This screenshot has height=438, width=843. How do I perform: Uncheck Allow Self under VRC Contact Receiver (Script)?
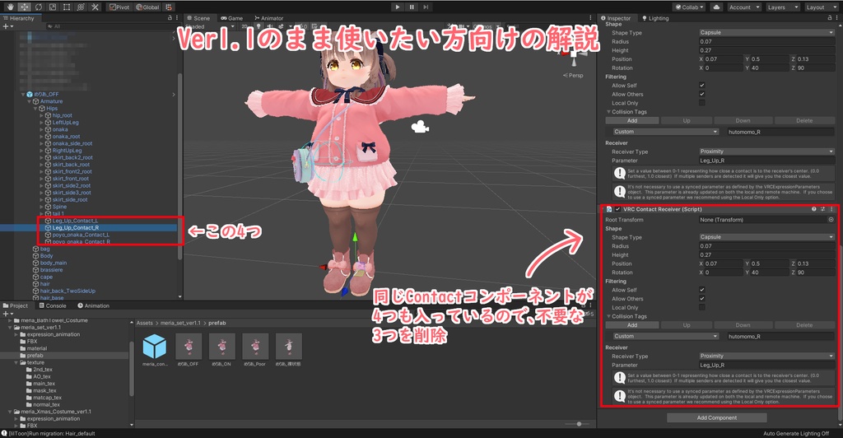(702, 290)
